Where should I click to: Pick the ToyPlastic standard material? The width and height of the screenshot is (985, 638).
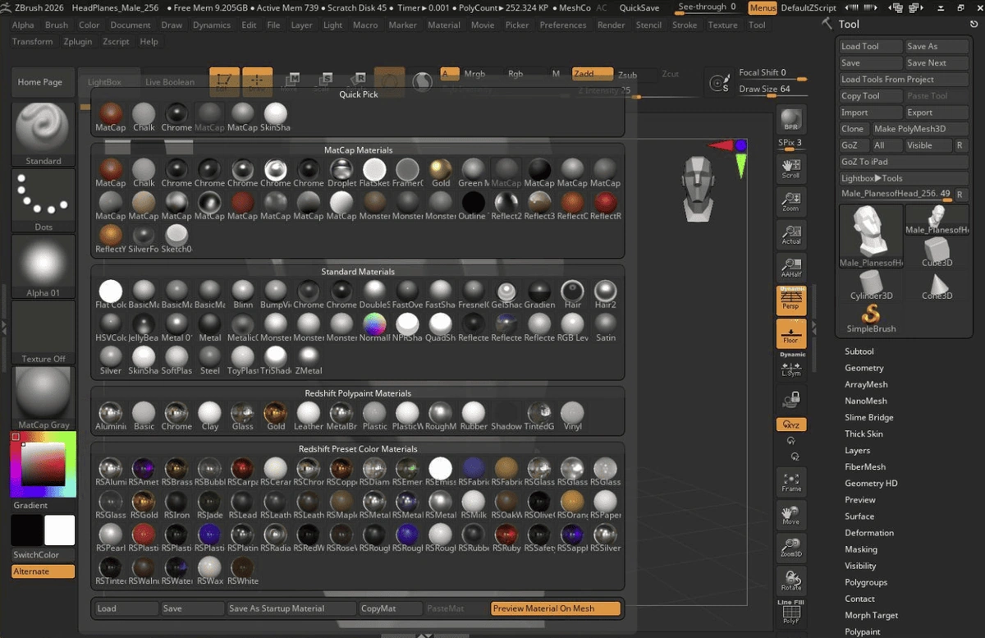click(242, 360)
